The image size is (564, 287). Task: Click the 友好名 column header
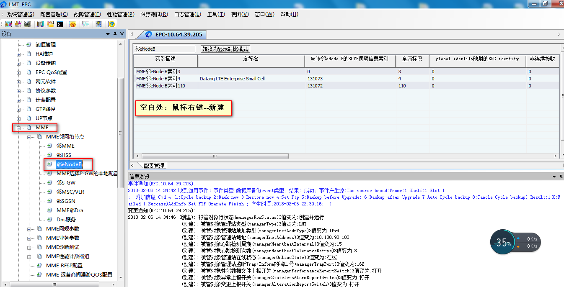pos(251,59)
